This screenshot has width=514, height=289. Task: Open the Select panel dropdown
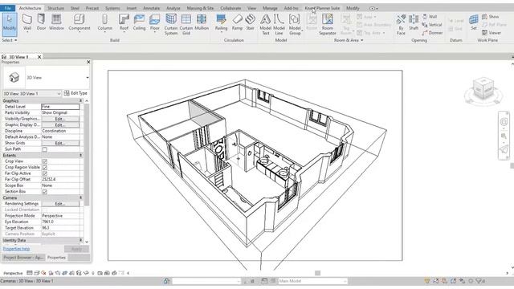(x=9, y=40)
